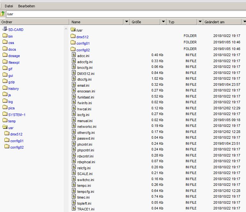This screenshot has height=212, width=246.
Task: Sort by the Name column header
Action: [96, 22]
